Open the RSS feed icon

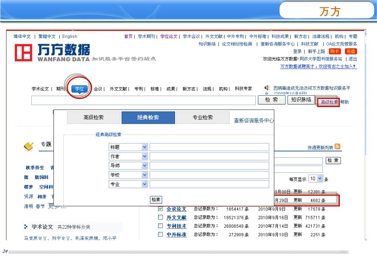(337, 146)
